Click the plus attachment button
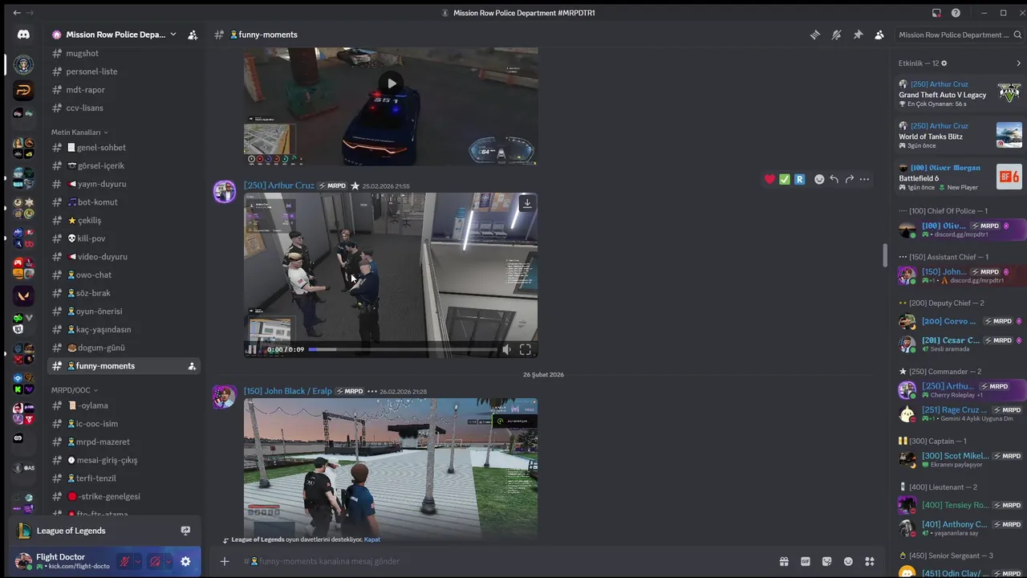Viewport: 1027px width, 578px height. [225, 561]
